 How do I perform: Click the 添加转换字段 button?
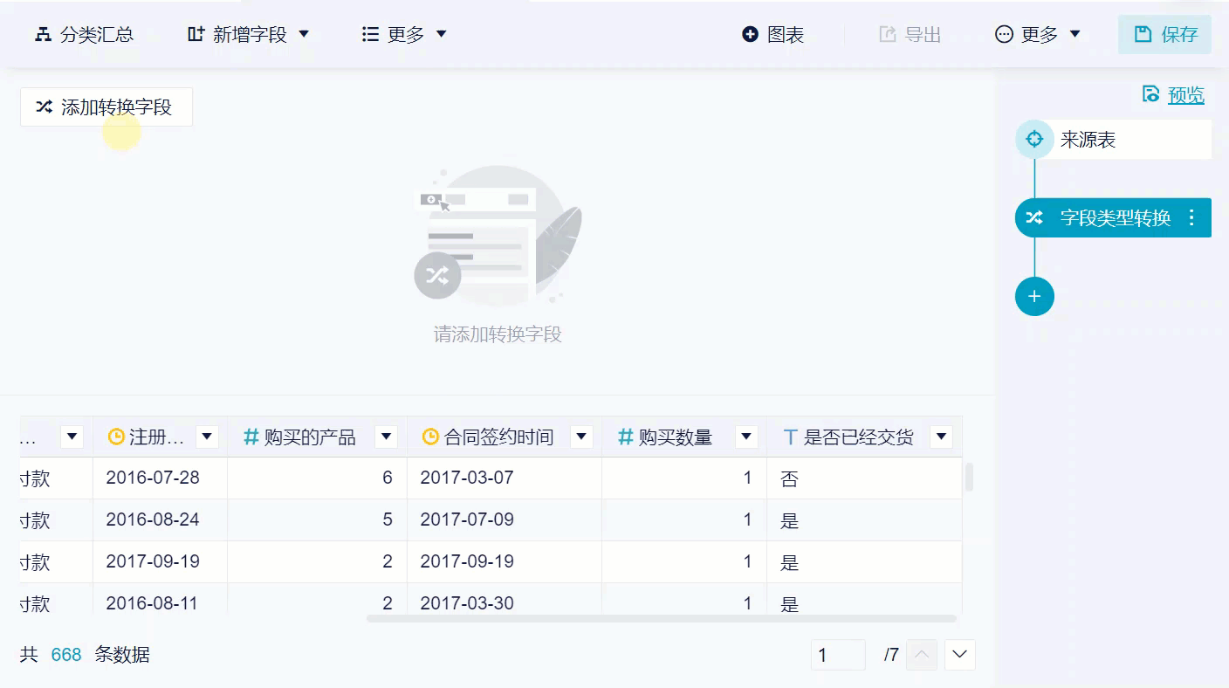tap(106, 107)
